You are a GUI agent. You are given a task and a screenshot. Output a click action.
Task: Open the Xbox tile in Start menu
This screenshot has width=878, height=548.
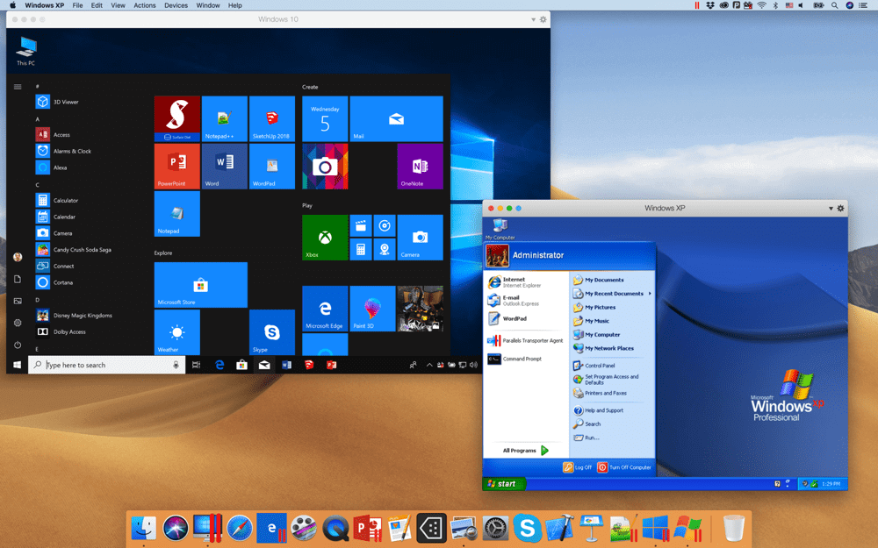click(x=325, y=238)
